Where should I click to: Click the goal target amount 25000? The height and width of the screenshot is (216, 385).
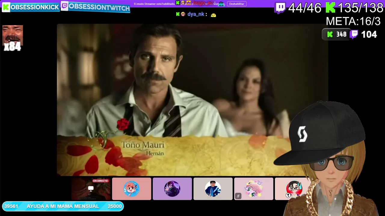coord(115,206)
